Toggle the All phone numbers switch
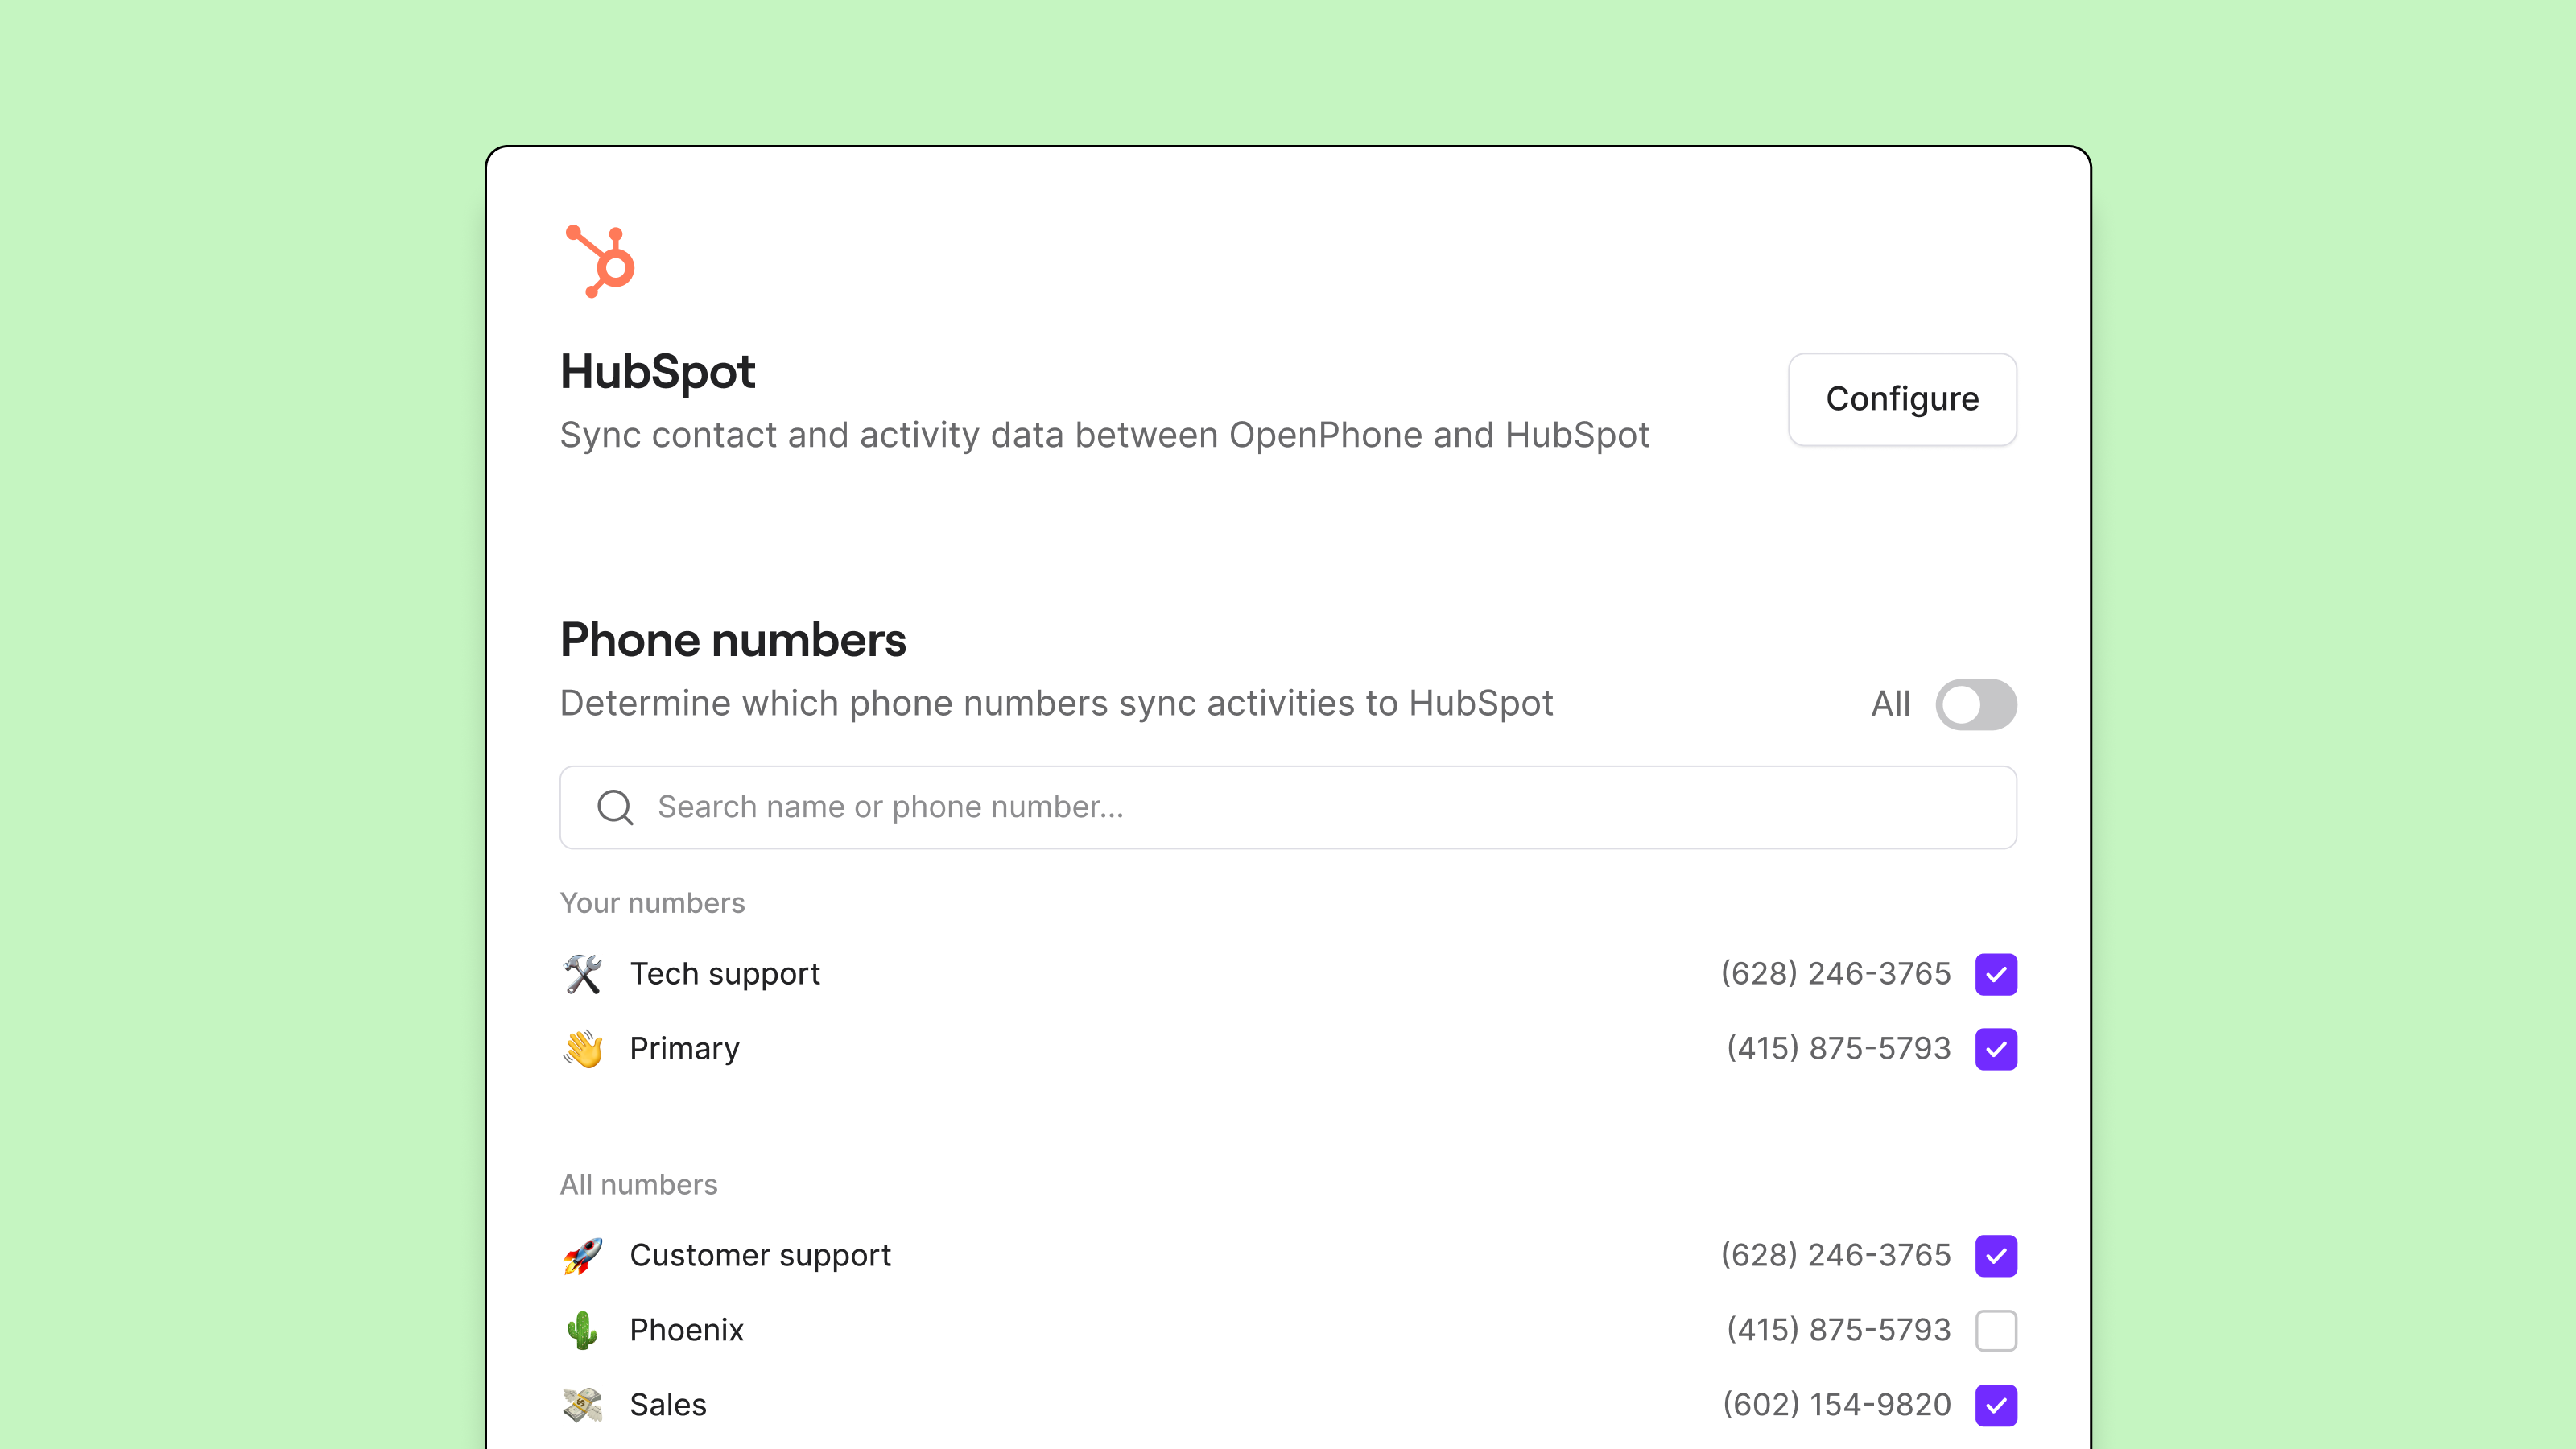Image resolution: width=2576 pixels, height=1449 pixels. 1976,705
